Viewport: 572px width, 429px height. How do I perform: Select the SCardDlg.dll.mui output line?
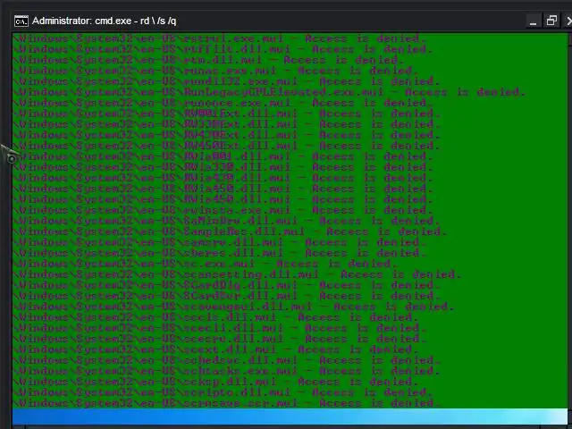click(226, 285)
